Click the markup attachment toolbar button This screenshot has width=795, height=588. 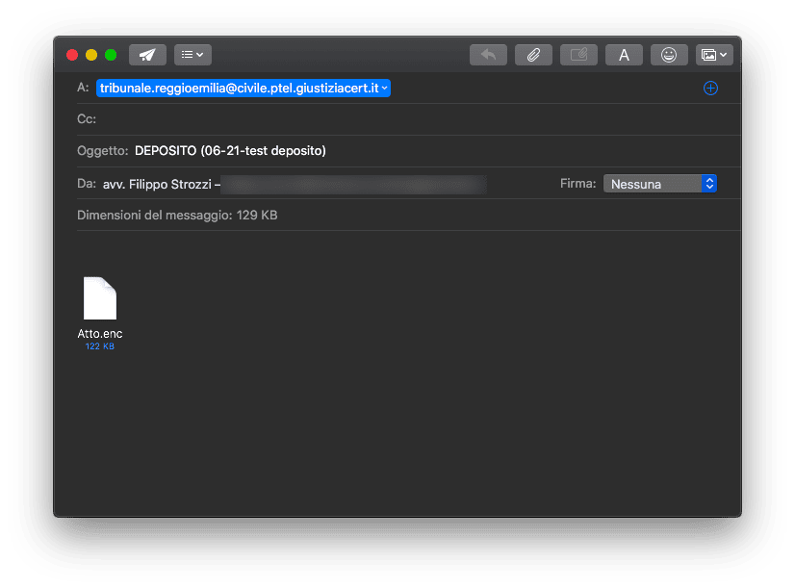578,55
